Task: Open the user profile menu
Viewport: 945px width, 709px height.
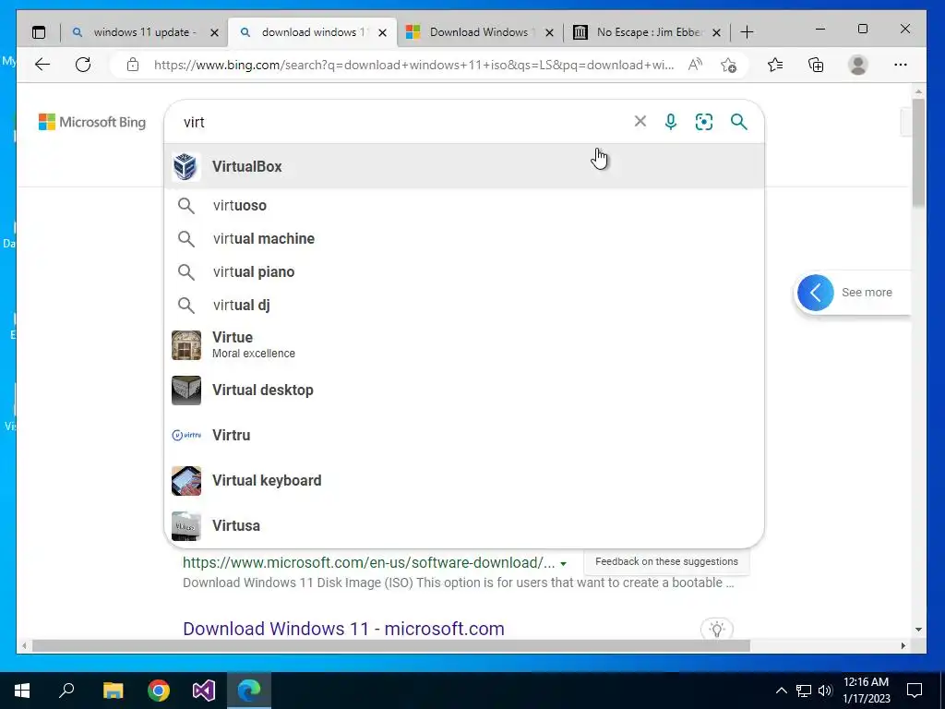Action: [x=857, y=65]
